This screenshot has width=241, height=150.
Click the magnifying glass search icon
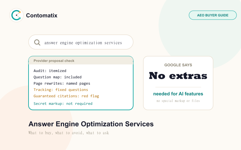coord(37,42)
